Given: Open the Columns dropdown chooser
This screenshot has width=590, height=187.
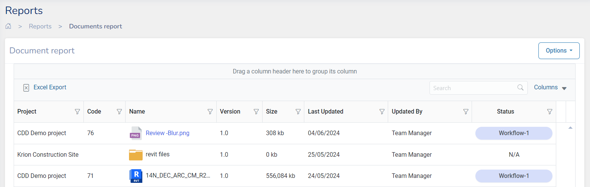Looking at the screenshot, I should (x=550, y=87).
